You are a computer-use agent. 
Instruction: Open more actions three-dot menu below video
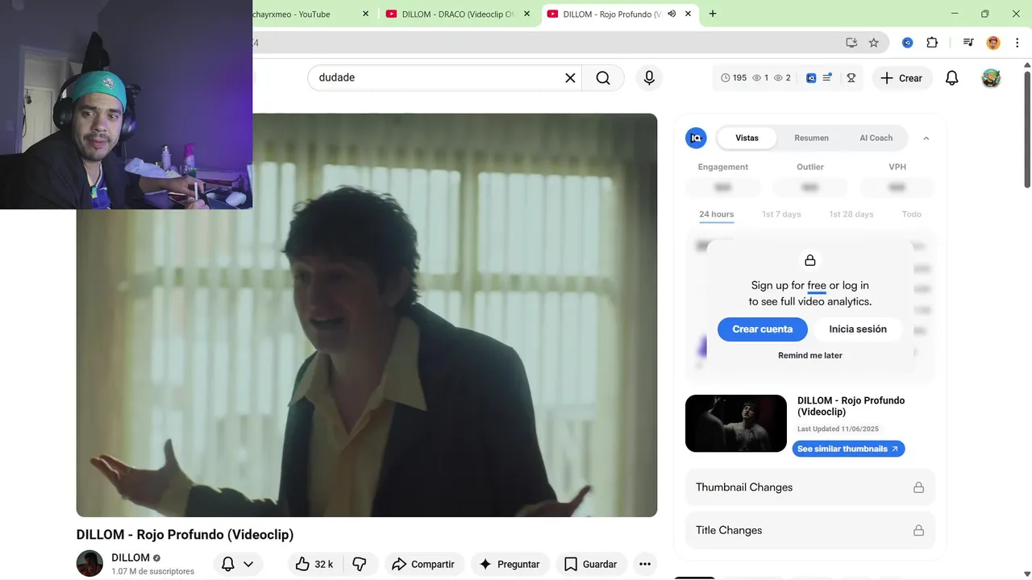(x=645, y=564)
